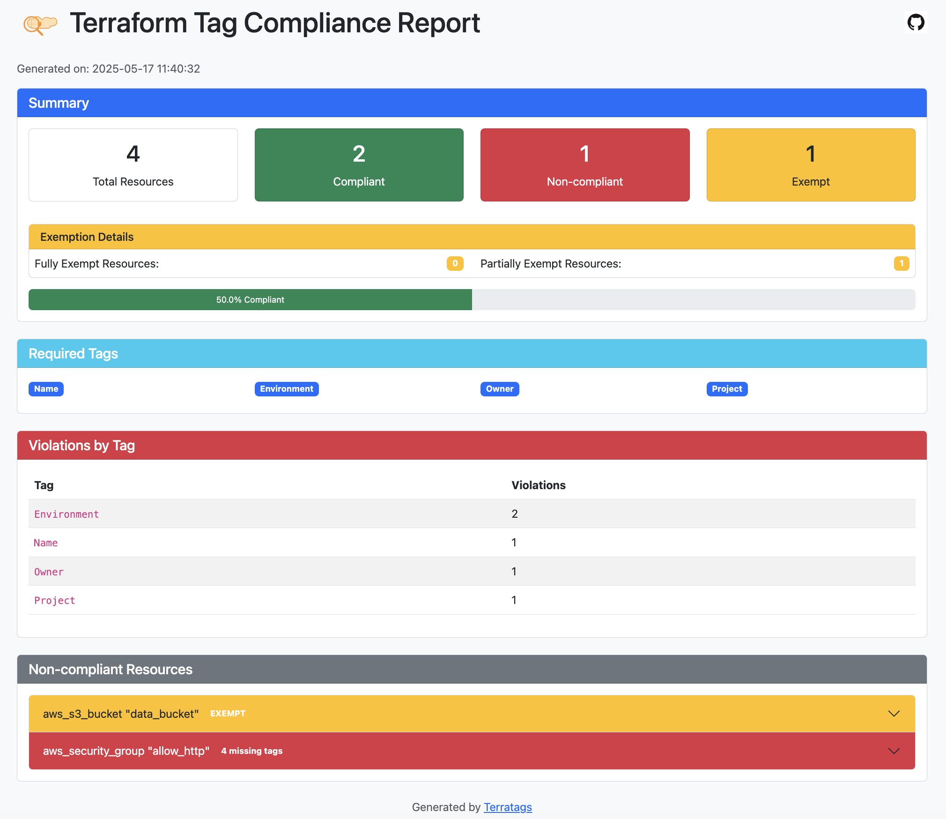Viewport: 946px width, 819px height.
Task: Select the Name required tag pill
Action: (x=45, y=389)
